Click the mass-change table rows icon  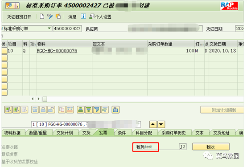70,110
